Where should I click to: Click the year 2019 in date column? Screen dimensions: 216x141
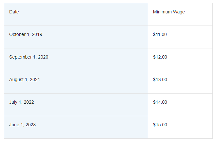point(37,34)
